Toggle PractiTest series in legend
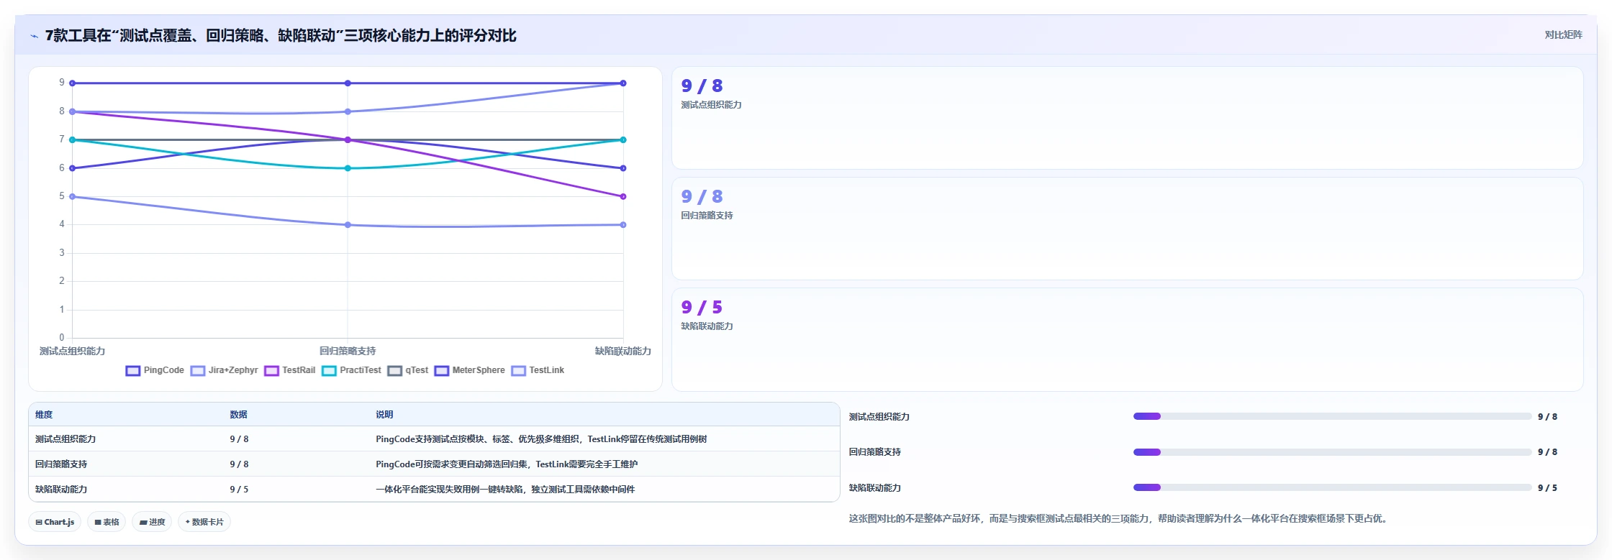 (352, 371)
